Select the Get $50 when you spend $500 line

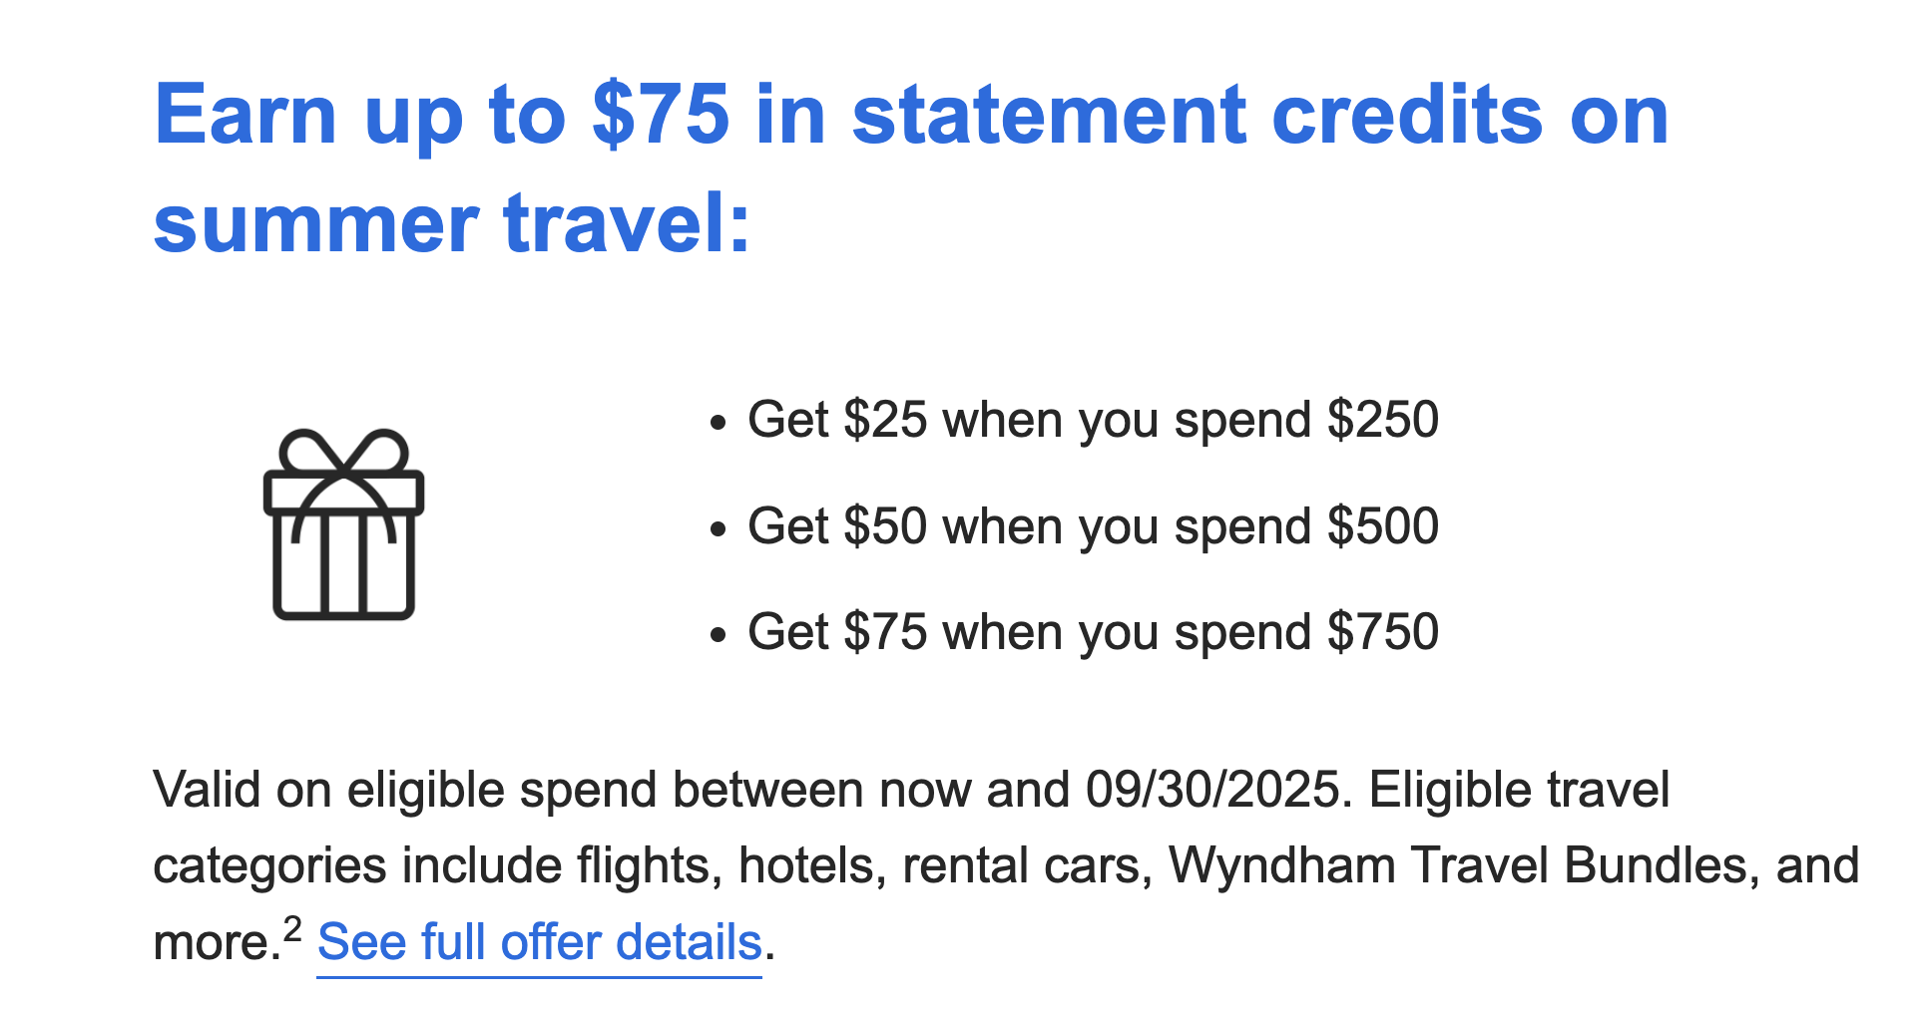pos(1093,526)
